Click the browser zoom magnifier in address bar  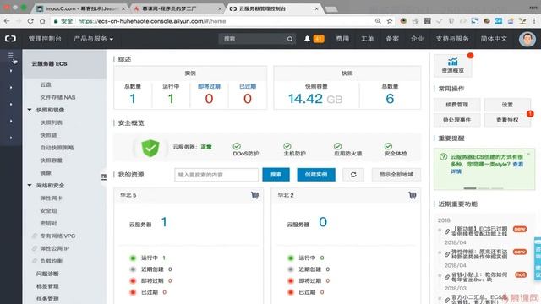378,21
